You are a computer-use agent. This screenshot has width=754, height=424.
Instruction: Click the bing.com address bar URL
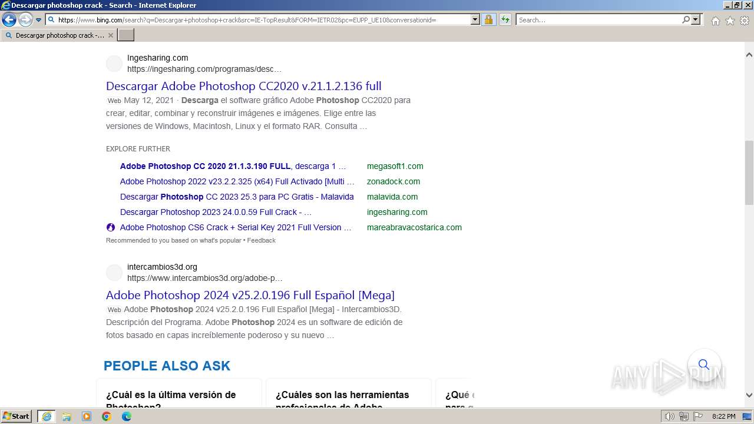[247, 20]
